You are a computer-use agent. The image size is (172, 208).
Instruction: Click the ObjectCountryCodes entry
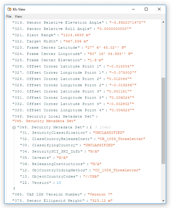tap(52, 176)
